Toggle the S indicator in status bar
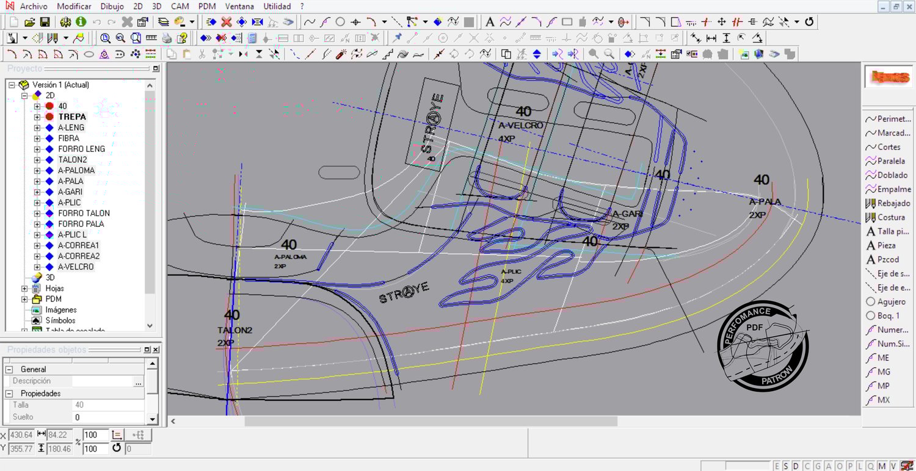 786,466
